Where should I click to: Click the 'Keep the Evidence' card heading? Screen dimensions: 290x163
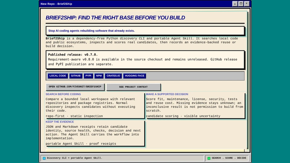tap(60, 122)
